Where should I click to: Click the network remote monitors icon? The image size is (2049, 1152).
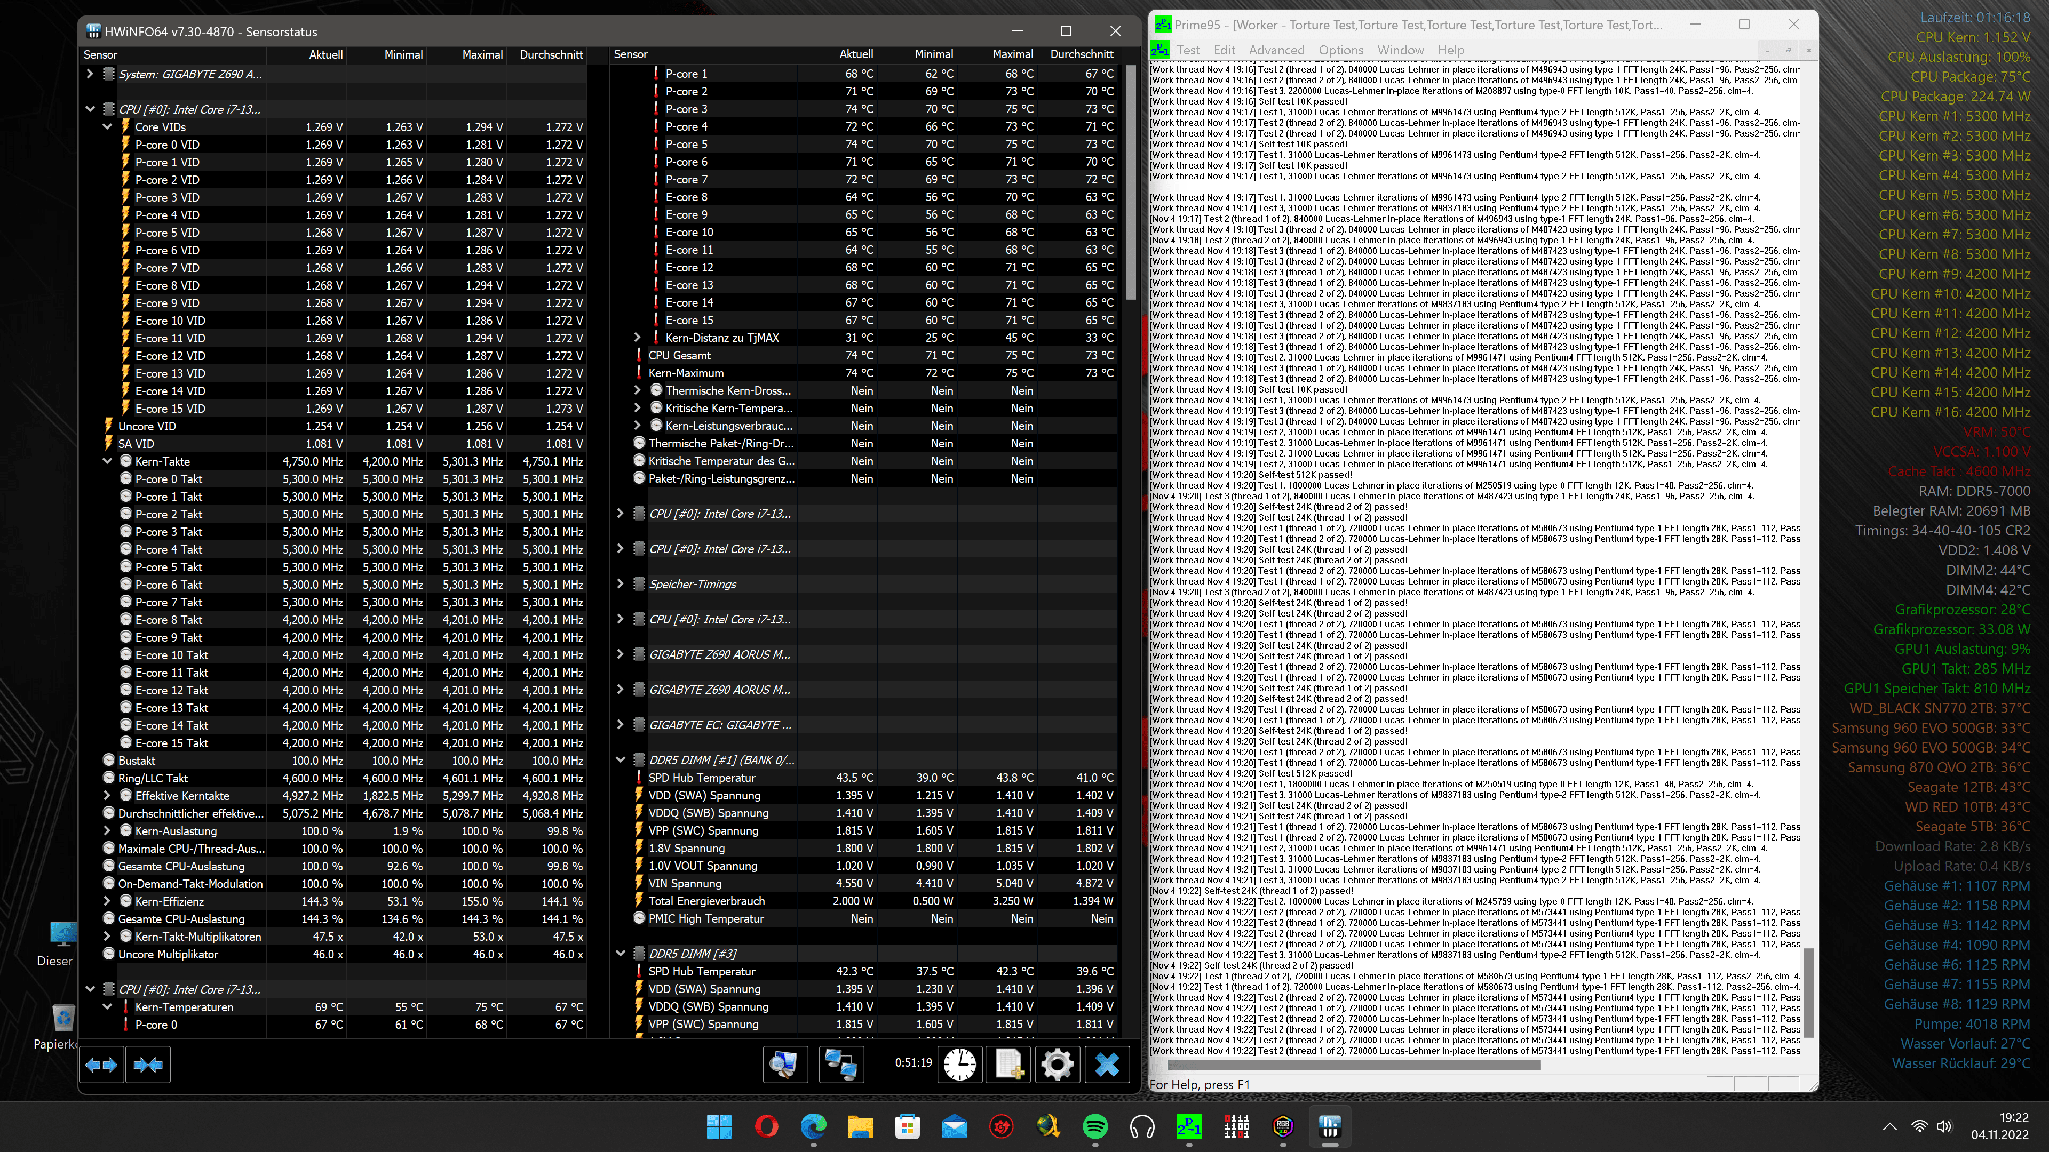tap(841, 1065)
